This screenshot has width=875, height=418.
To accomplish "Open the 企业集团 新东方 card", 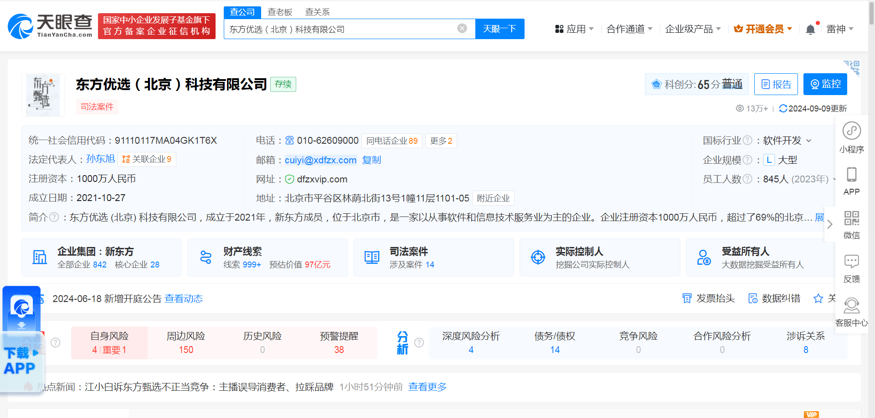I will pyautogui.click(x=102, y=257).
